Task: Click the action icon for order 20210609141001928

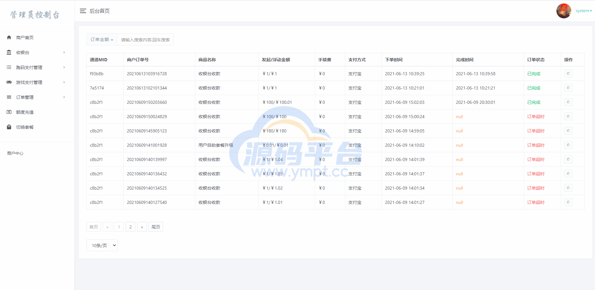Action: pos(568,145)
